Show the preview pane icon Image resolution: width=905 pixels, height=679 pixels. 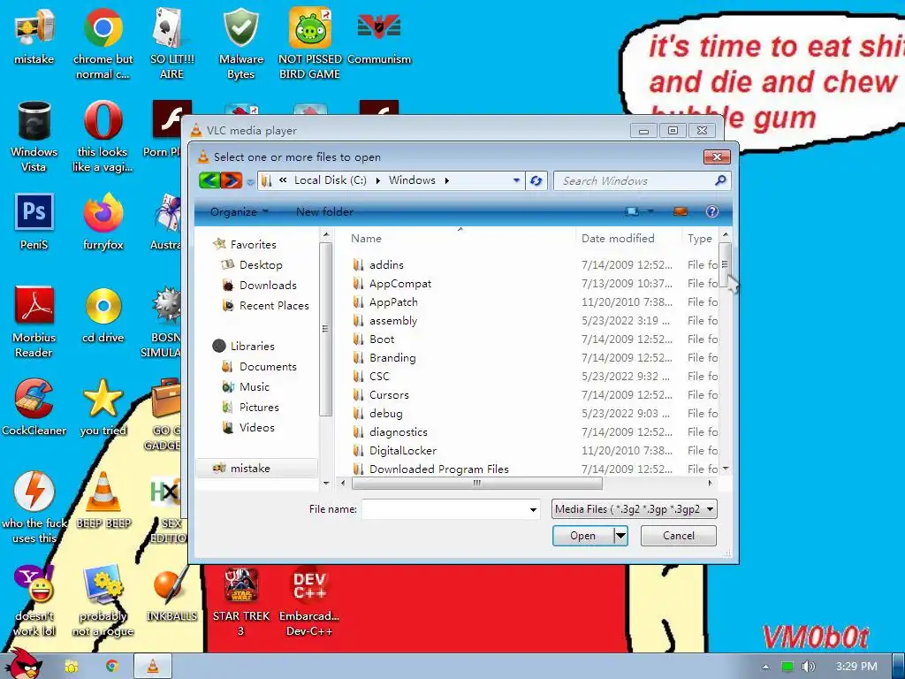pyautogui.click(x=681, y=211)
